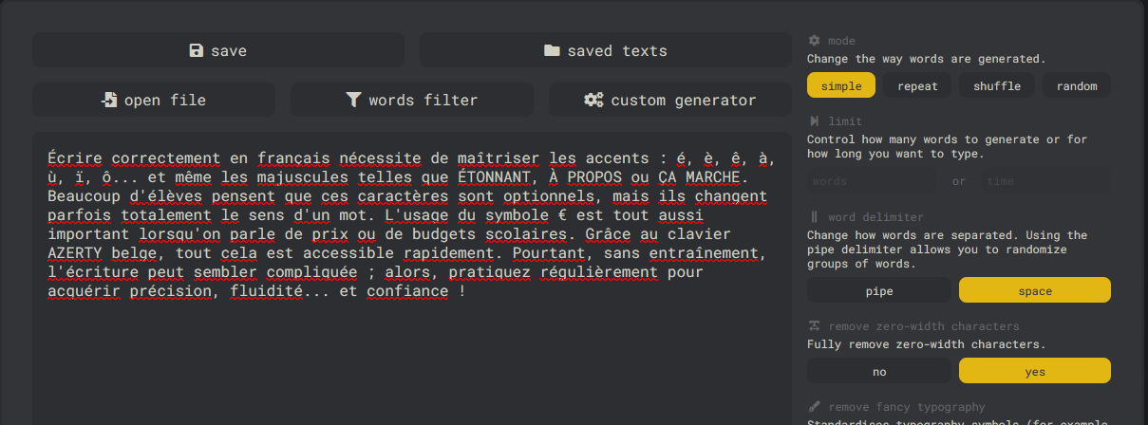Image resolution: width=1148 pixels, height=425 pixels.
Task: Click the save floppy disk icon
Action: (x=197, y=50)
